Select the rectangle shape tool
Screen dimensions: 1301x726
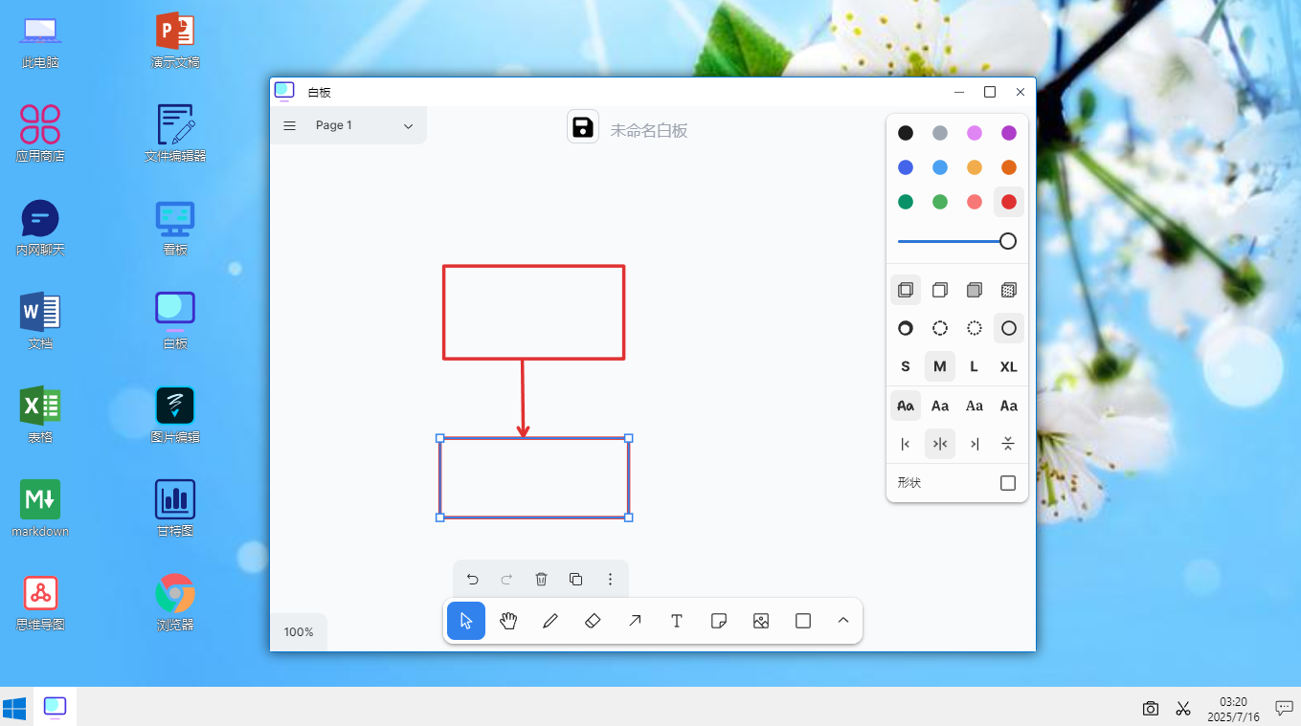click(x=803, y=621)
